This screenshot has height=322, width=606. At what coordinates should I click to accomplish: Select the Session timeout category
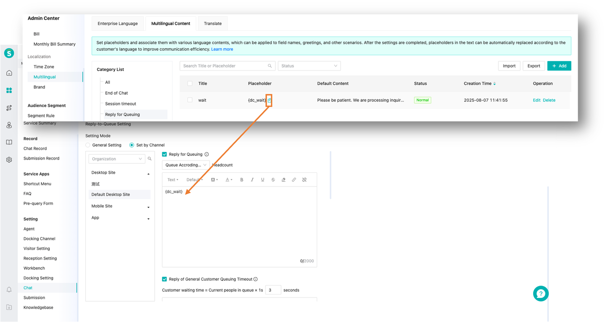click(121, 104)
